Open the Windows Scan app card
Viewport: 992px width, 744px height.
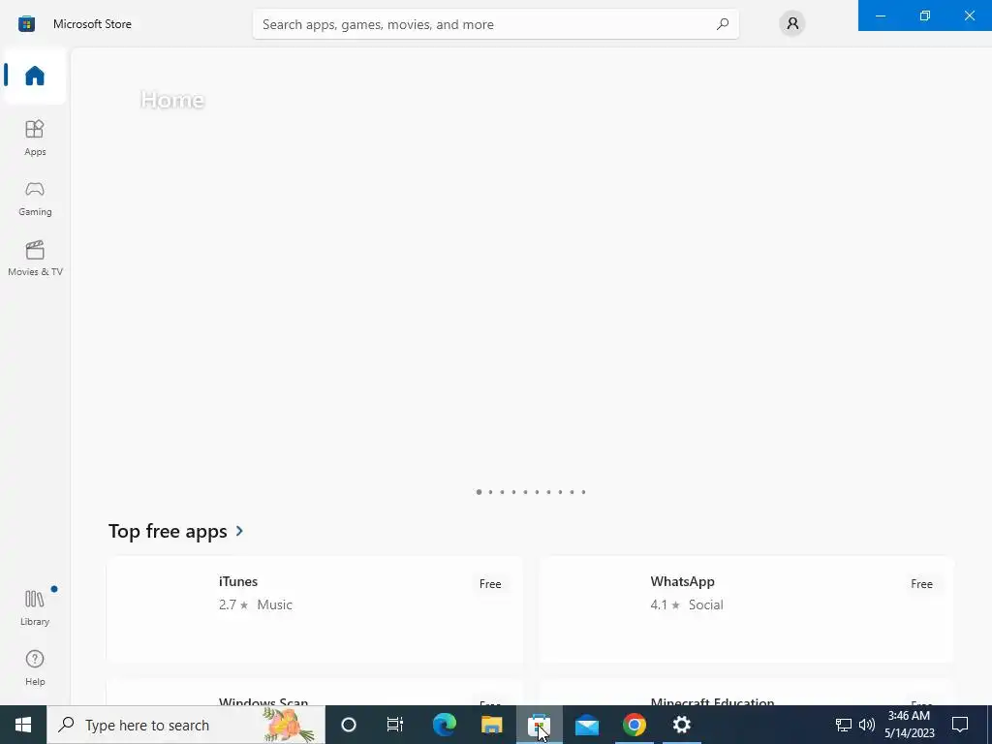coord(315,694)
